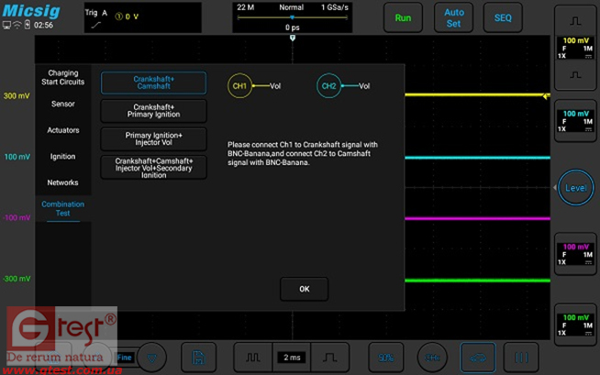Tap the pause icon at bottom right
Viewport: 600px width, 375px height.
[x=521, y=356]
